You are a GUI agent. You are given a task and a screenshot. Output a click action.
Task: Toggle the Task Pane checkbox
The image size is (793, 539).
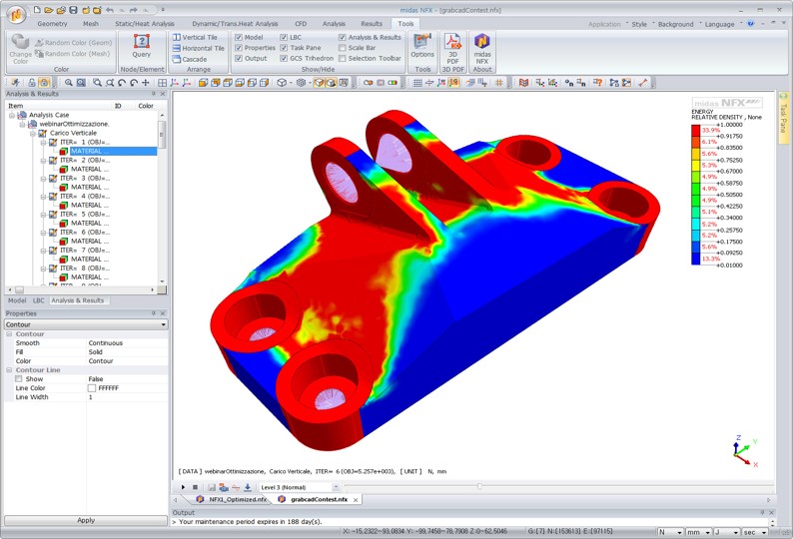coord(284,48)
